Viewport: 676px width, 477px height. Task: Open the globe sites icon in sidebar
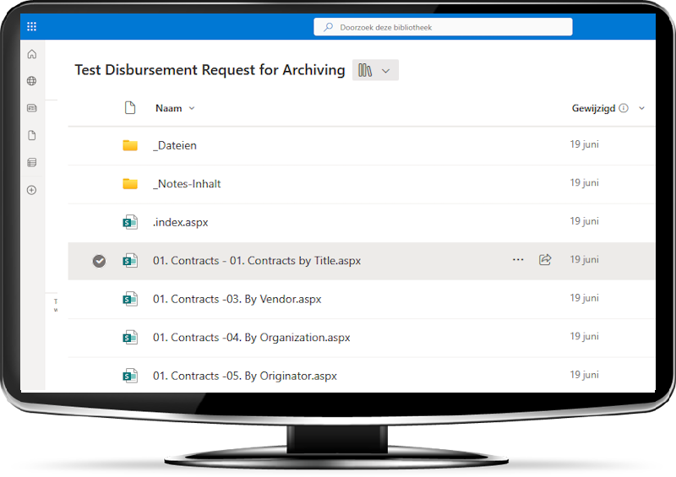coord(32,81)
